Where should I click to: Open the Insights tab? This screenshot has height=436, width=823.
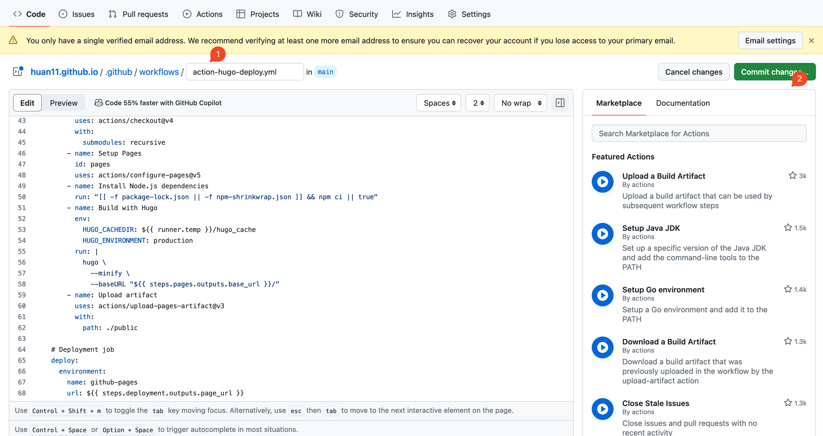click(413, 14)
